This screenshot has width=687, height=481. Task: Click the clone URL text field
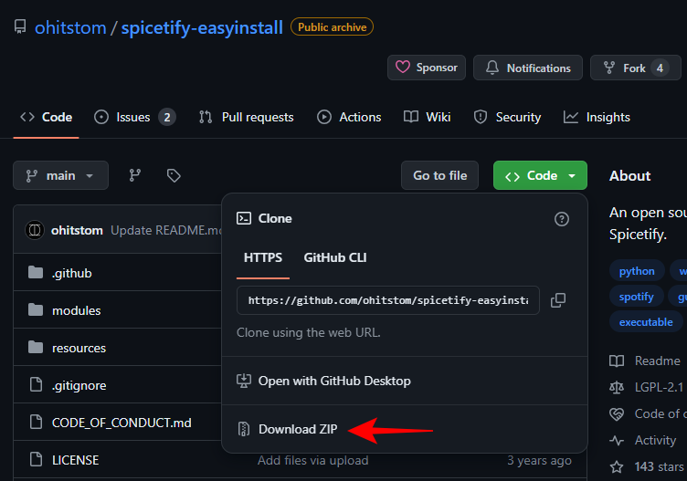pos(388,300)
